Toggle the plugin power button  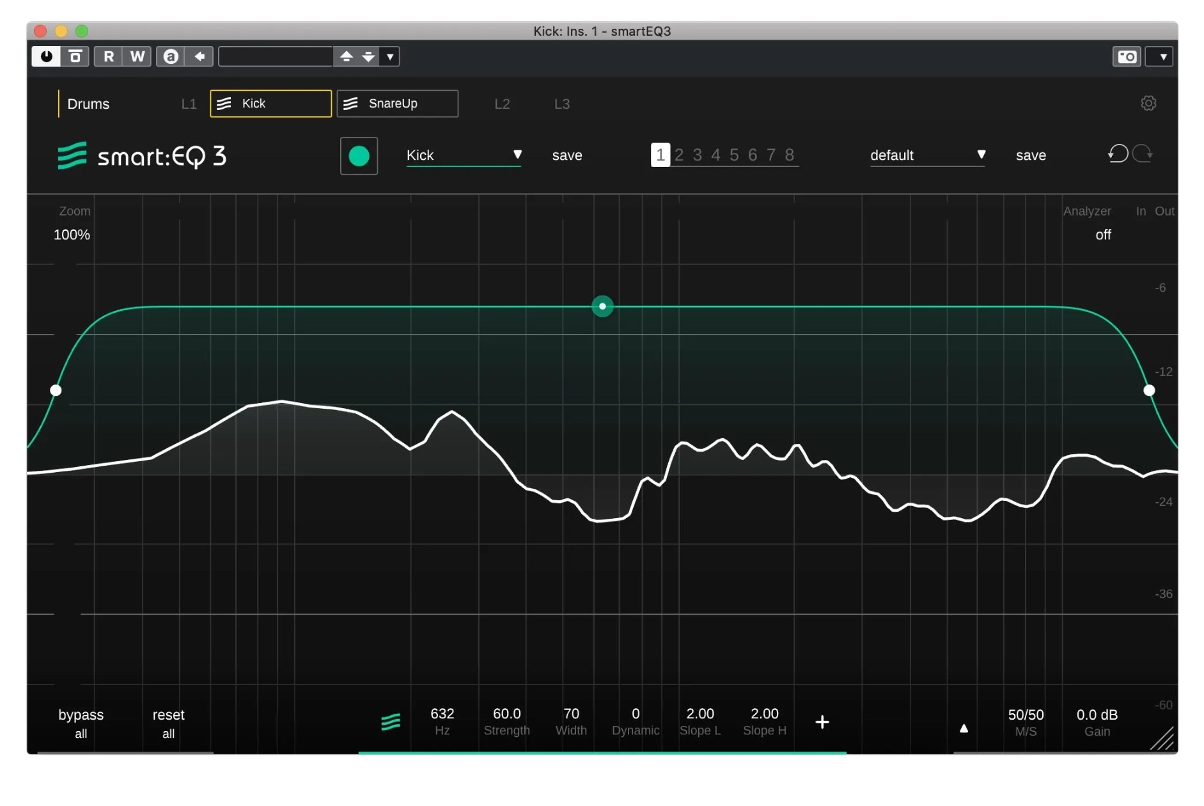(45, 56)
